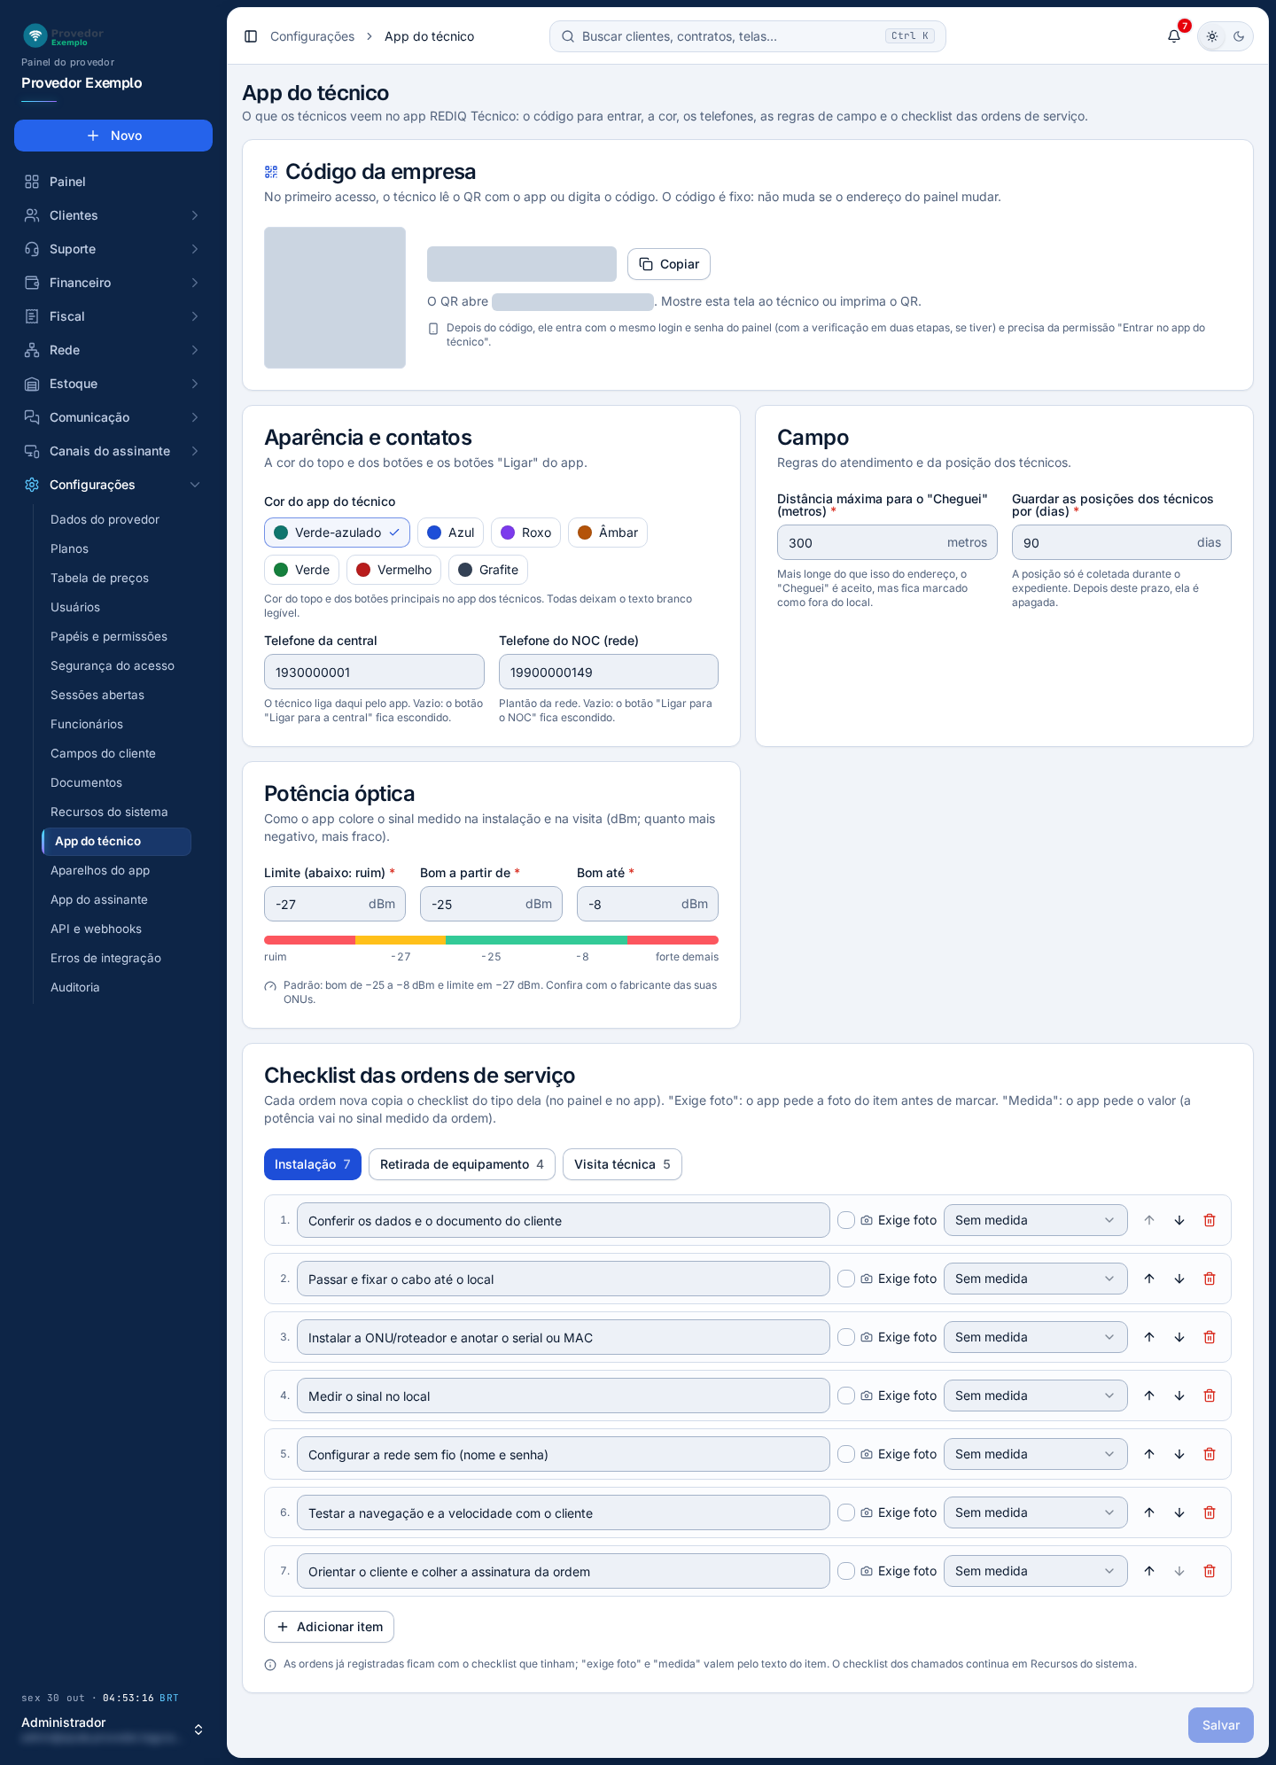1276x1765 pixels.
Task: Select the Vermelho app color
Action: pyautogui.click(x=393, y=570)
